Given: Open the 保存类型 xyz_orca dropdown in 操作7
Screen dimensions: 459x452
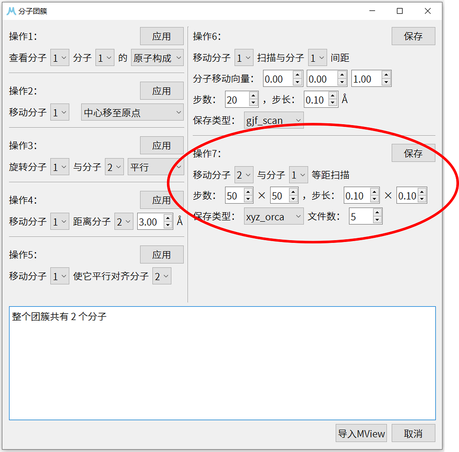Looking at the screenshot, I should 273,216.
